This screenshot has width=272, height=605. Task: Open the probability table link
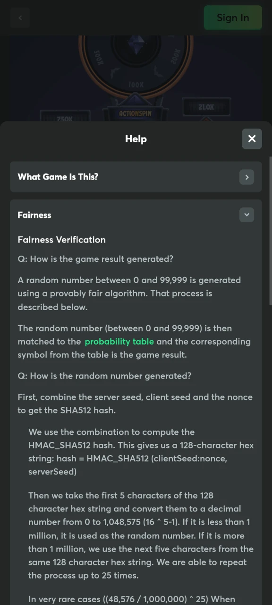[x=119, y=342]
